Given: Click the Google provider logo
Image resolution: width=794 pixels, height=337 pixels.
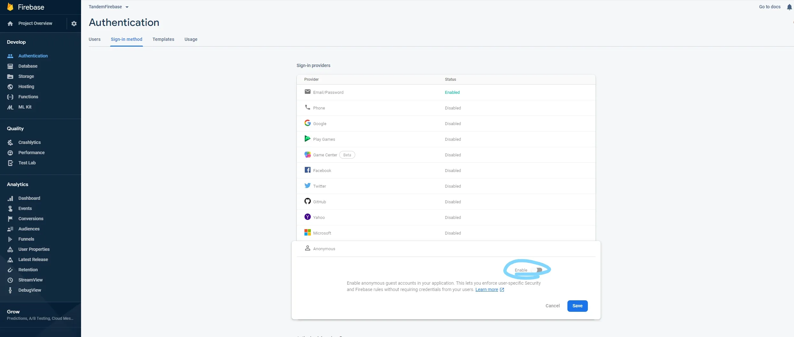Looking at the screenshot, I should 307,123.
